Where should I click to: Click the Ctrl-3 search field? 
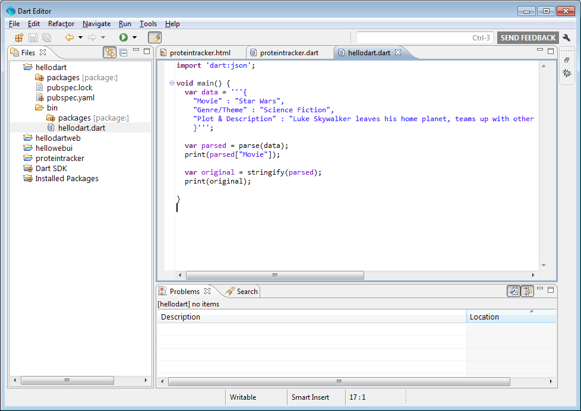click(424, 37)
